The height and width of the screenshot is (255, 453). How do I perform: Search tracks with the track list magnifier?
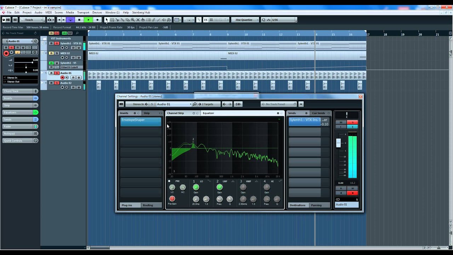pos(77,33)
